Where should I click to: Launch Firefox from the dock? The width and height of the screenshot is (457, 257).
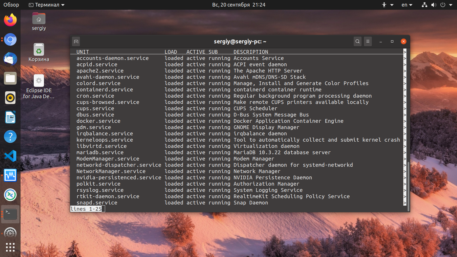coord(10,20)
